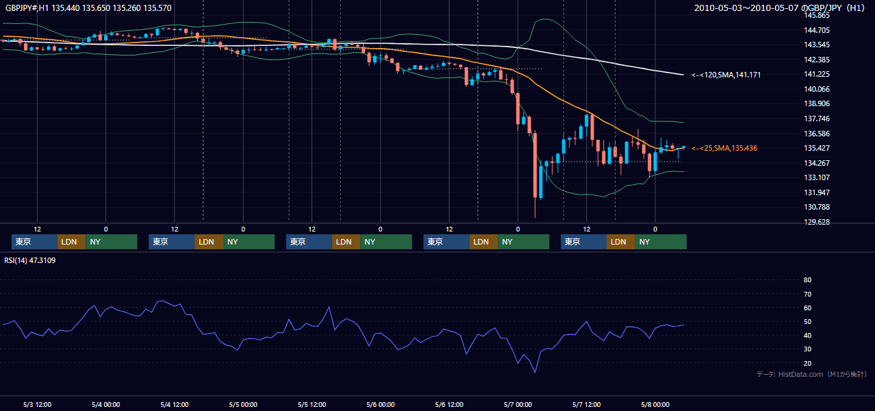Select the RSI(14) 47.3109 indicator label
The image size is (875, 411).
(30, 260)
